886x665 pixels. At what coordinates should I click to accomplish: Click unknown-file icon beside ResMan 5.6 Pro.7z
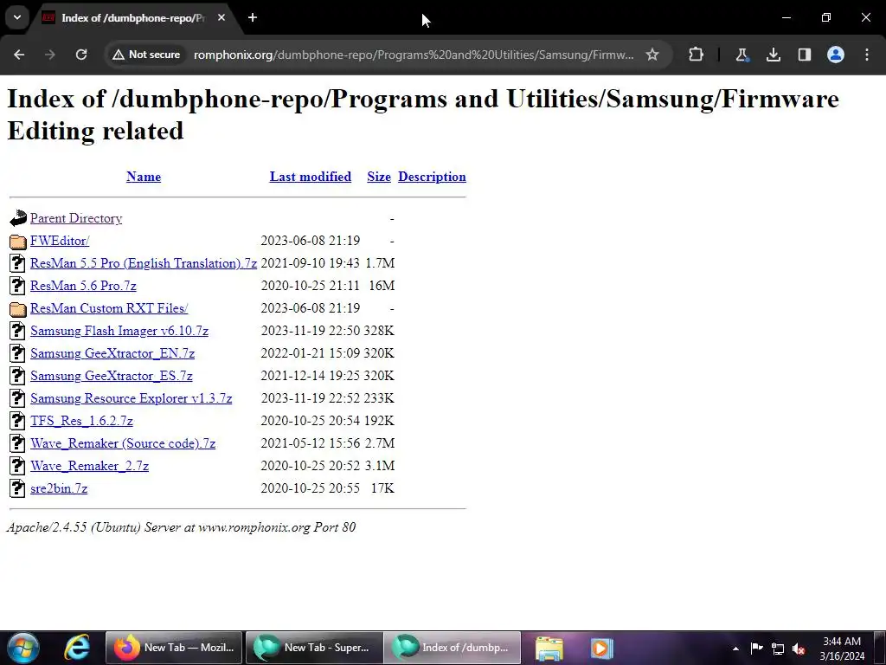click(17, 286)
